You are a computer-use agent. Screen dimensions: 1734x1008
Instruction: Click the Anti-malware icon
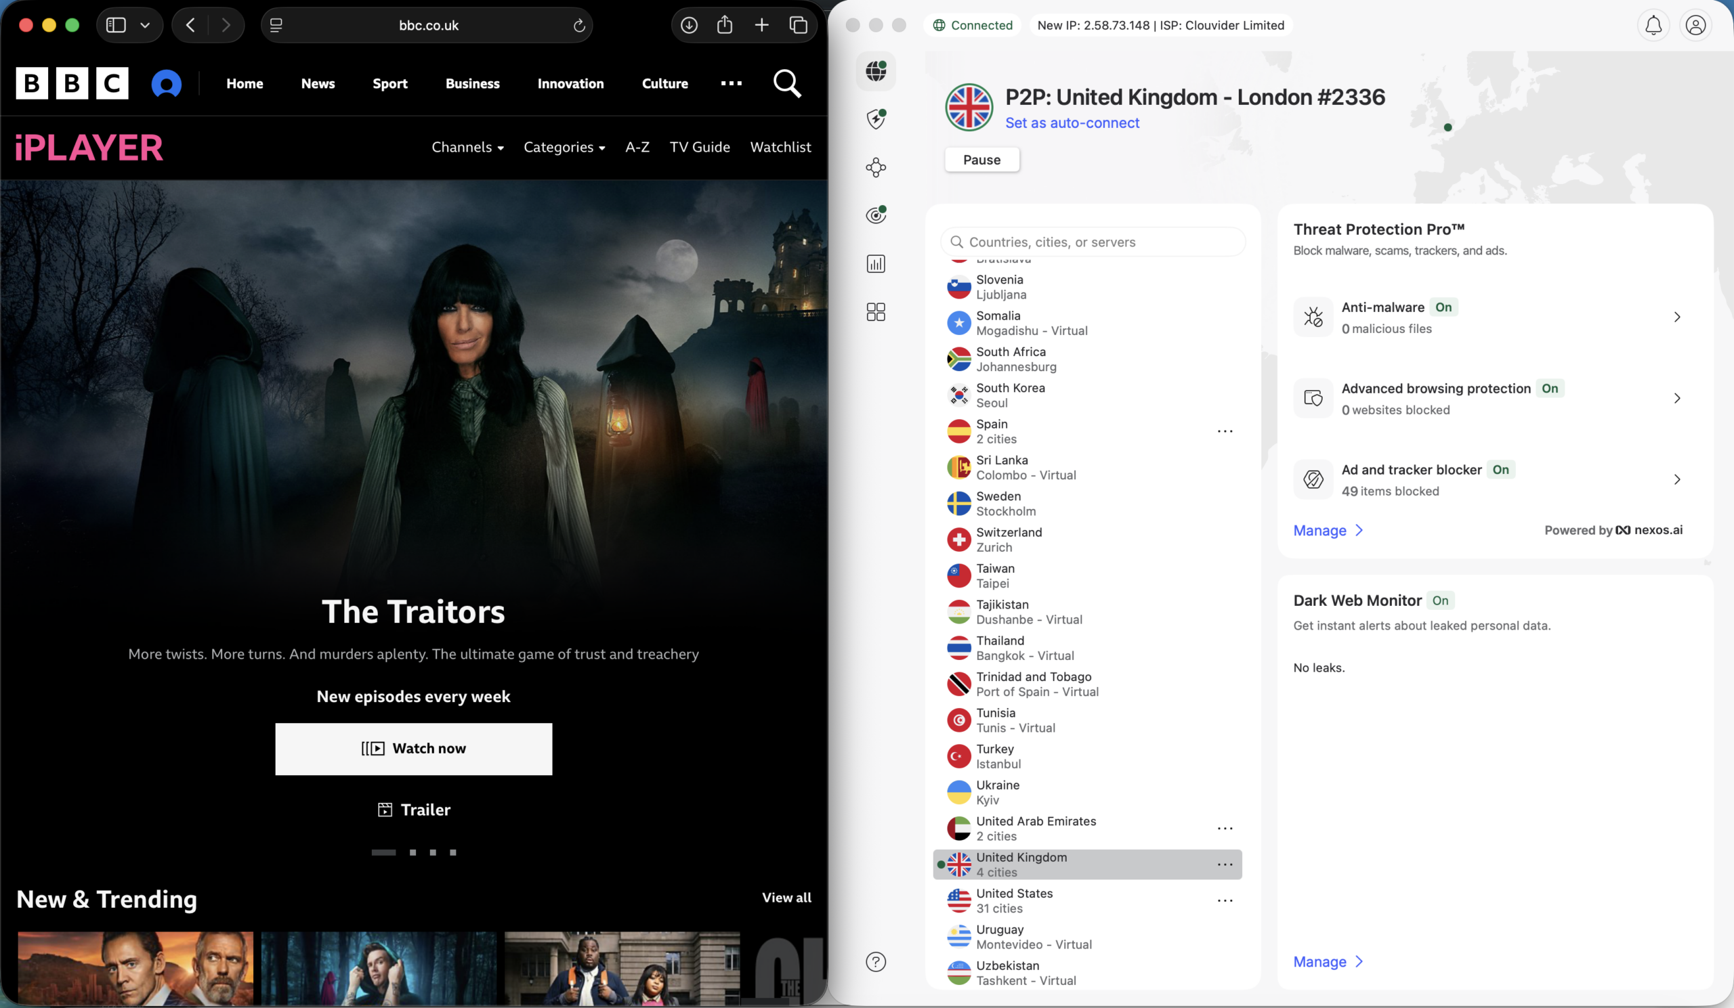point(1313,317)
